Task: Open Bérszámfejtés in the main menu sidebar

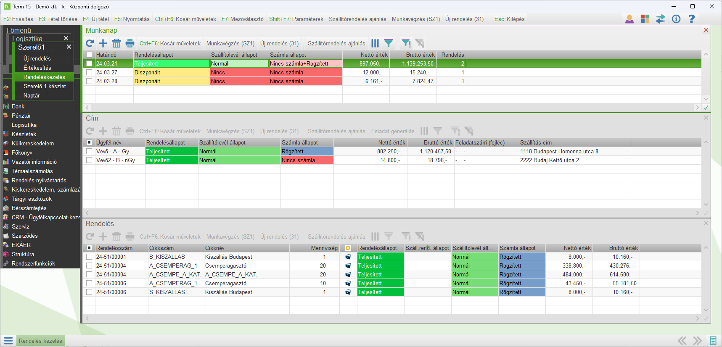Action: click(x=29, y=208)
